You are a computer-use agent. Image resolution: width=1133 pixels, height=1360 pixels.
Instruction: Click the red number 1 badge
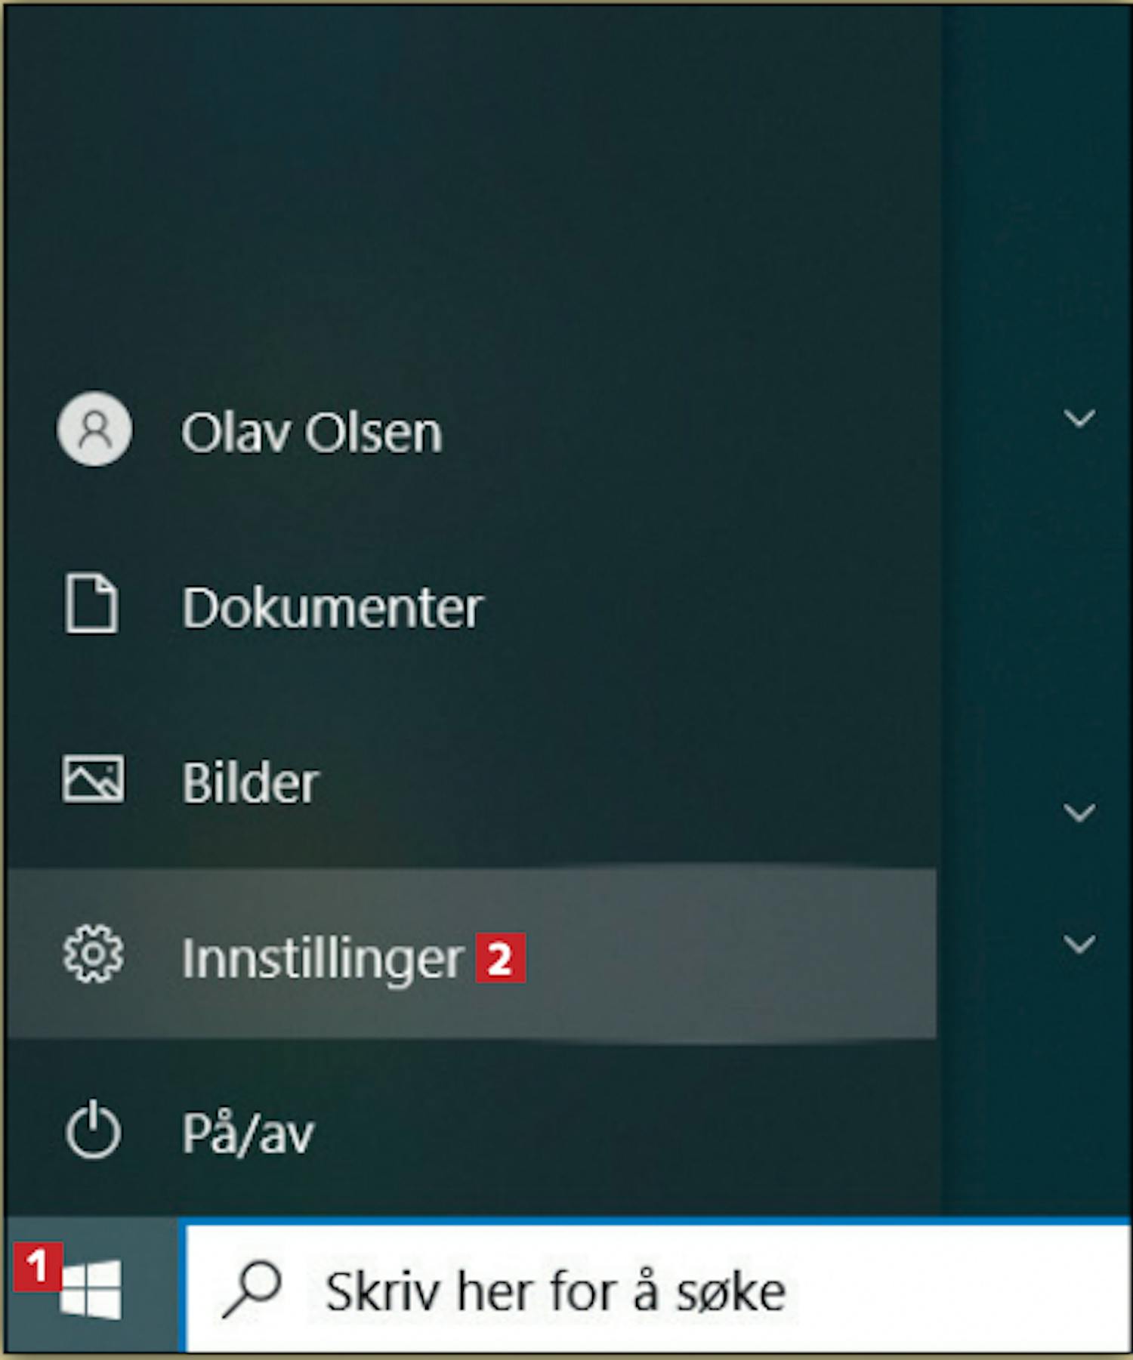(37, 1266)
